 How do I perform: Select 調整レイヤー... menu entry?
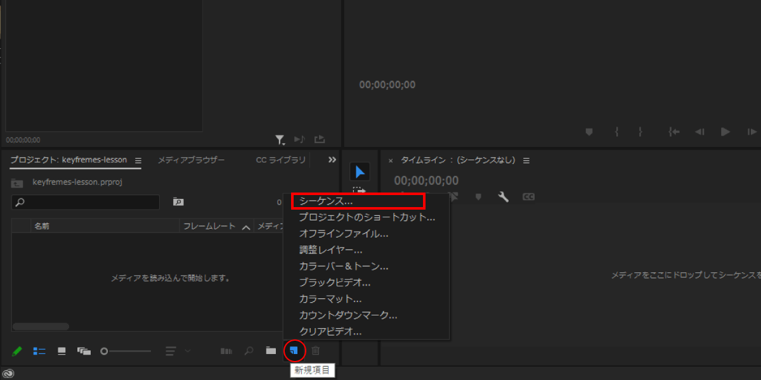click(x=367, y=250)
